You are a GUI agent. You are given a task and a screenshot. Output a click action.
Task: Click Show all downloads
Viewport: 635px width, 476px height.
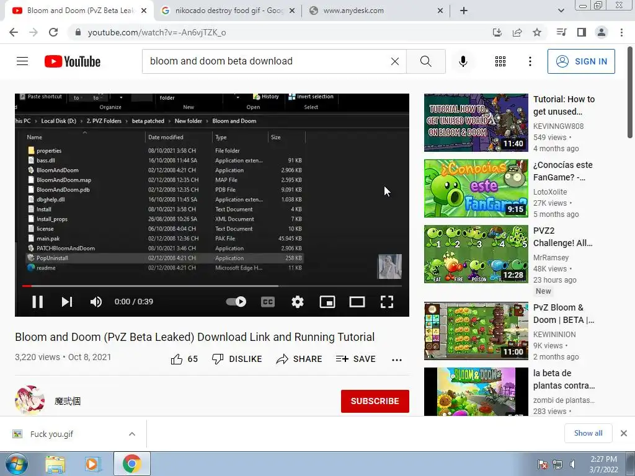click(588, 433)
